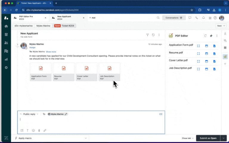229x143 pixels.
Task: Pin the PDF Editor app
Action: tap(211, 36)
